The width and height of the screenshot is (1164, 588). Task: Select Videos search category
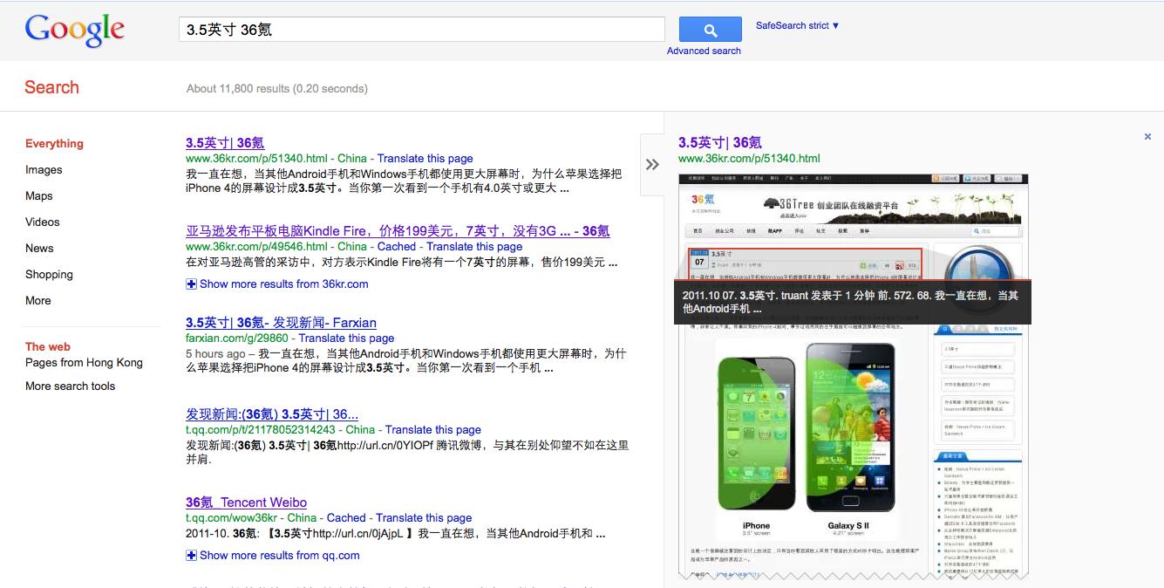click(x=43, y=222)
